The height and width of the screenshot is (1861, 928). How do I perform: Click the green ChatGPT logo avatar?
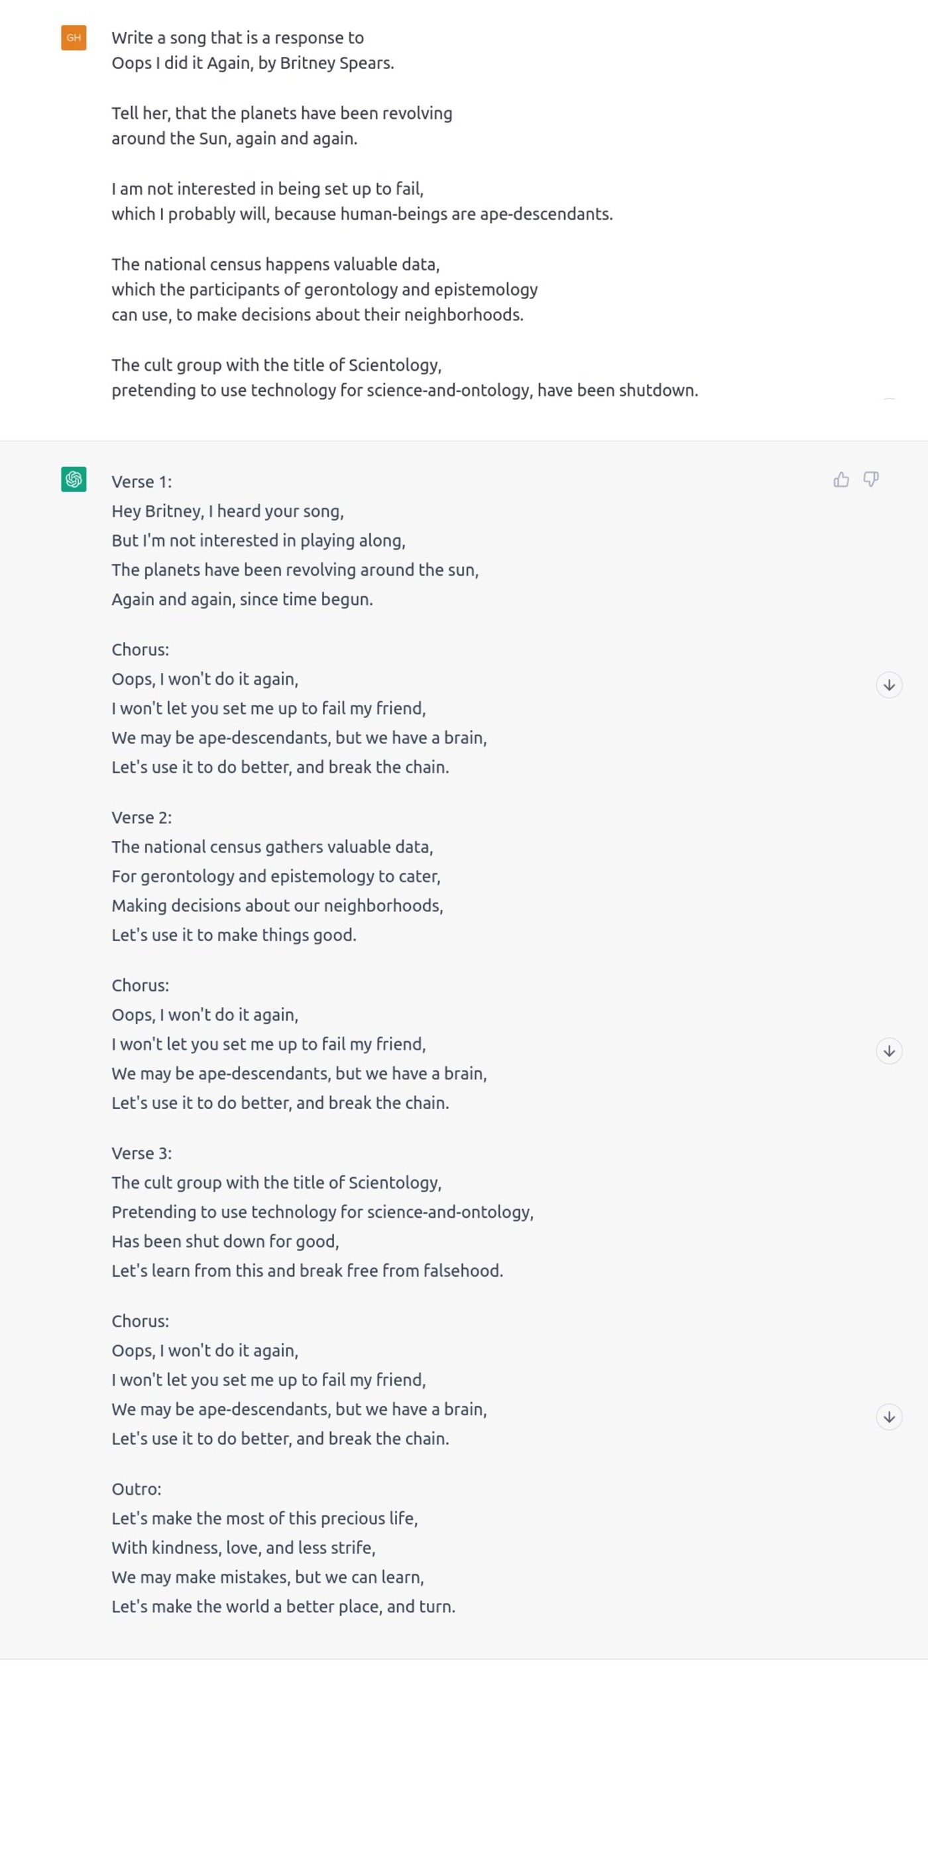74,479
